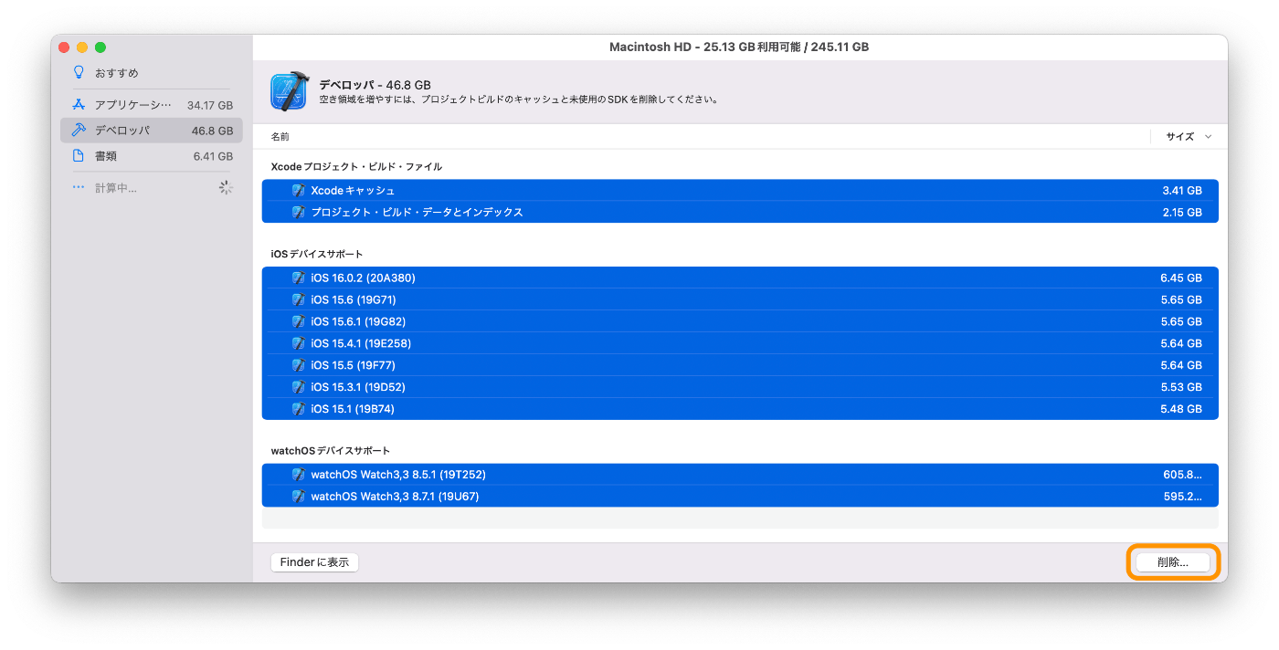The width and height of the screenshot is (1279, 650).
Task: Click the yellow minimize window button
Action: (82, 47)
